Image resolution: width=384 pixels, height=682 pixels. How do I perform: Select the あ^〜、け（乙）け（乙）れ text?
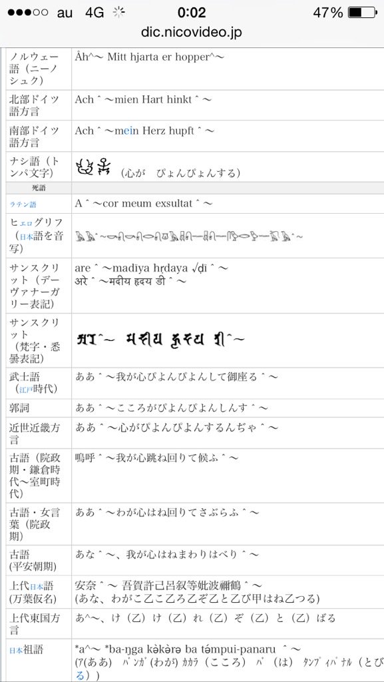pos(205,618)
